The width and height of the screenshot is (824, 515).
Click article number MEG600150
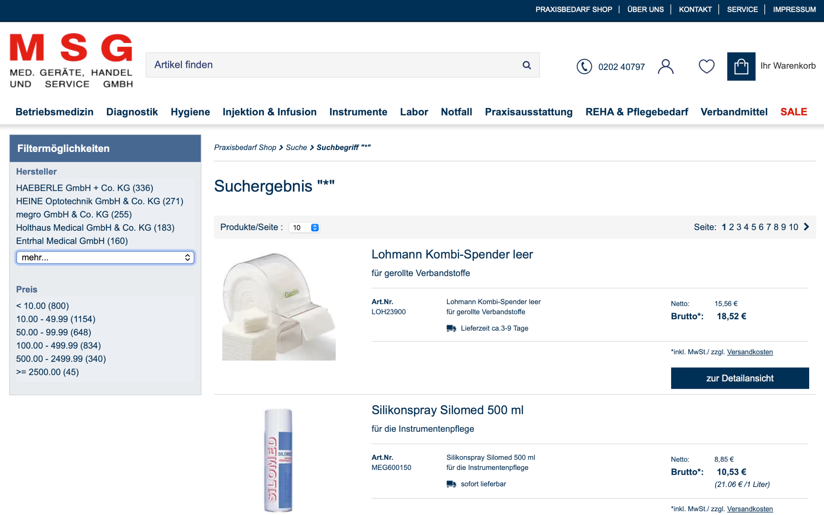pos(391,468)
